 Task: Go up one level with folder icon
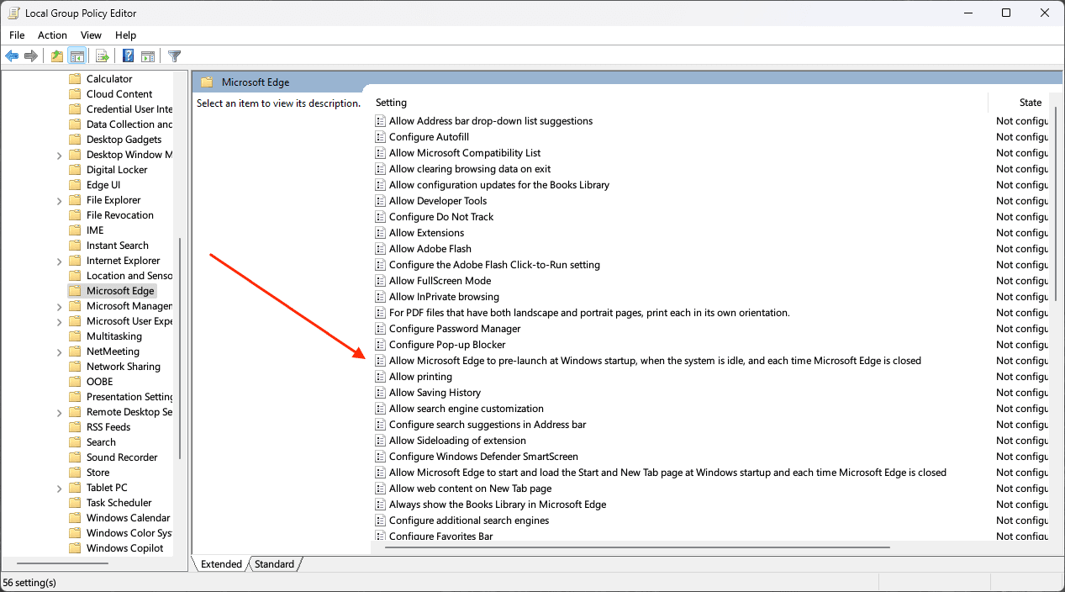[x=56, y=56]
